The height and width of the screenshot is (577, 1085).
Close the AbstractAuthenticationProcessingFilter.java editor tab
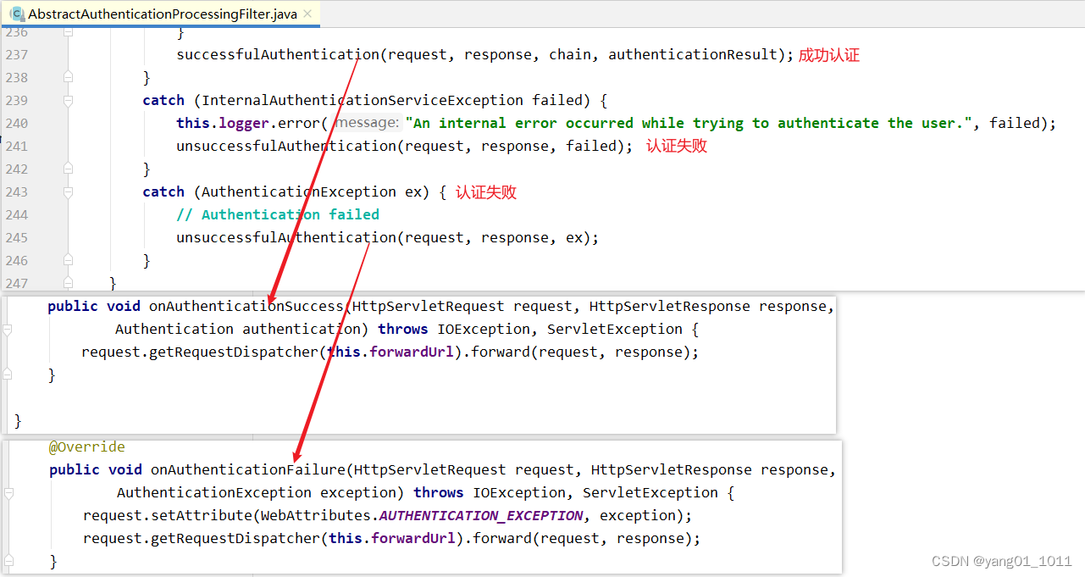click(x=307, y=14)
